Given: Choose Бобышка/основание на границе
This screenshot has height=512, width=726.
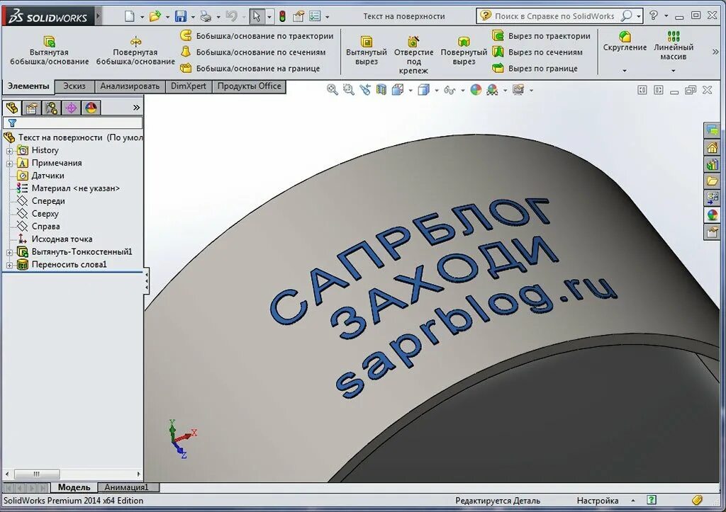Looking at the screenshot, I should tap(250, 68).
